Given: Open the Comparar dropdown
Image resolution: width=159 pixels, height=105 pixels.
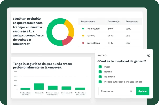Looking at the screenshot, I should click(117, 91).
